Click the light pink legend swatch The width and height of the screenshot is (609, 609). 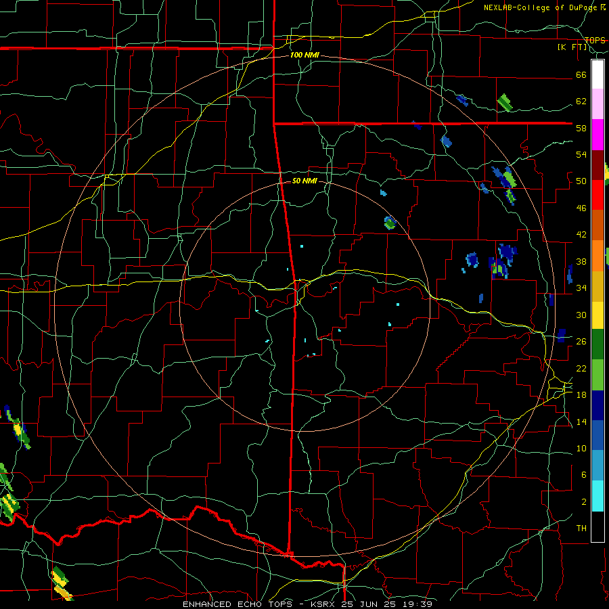[x=597, y=104]
